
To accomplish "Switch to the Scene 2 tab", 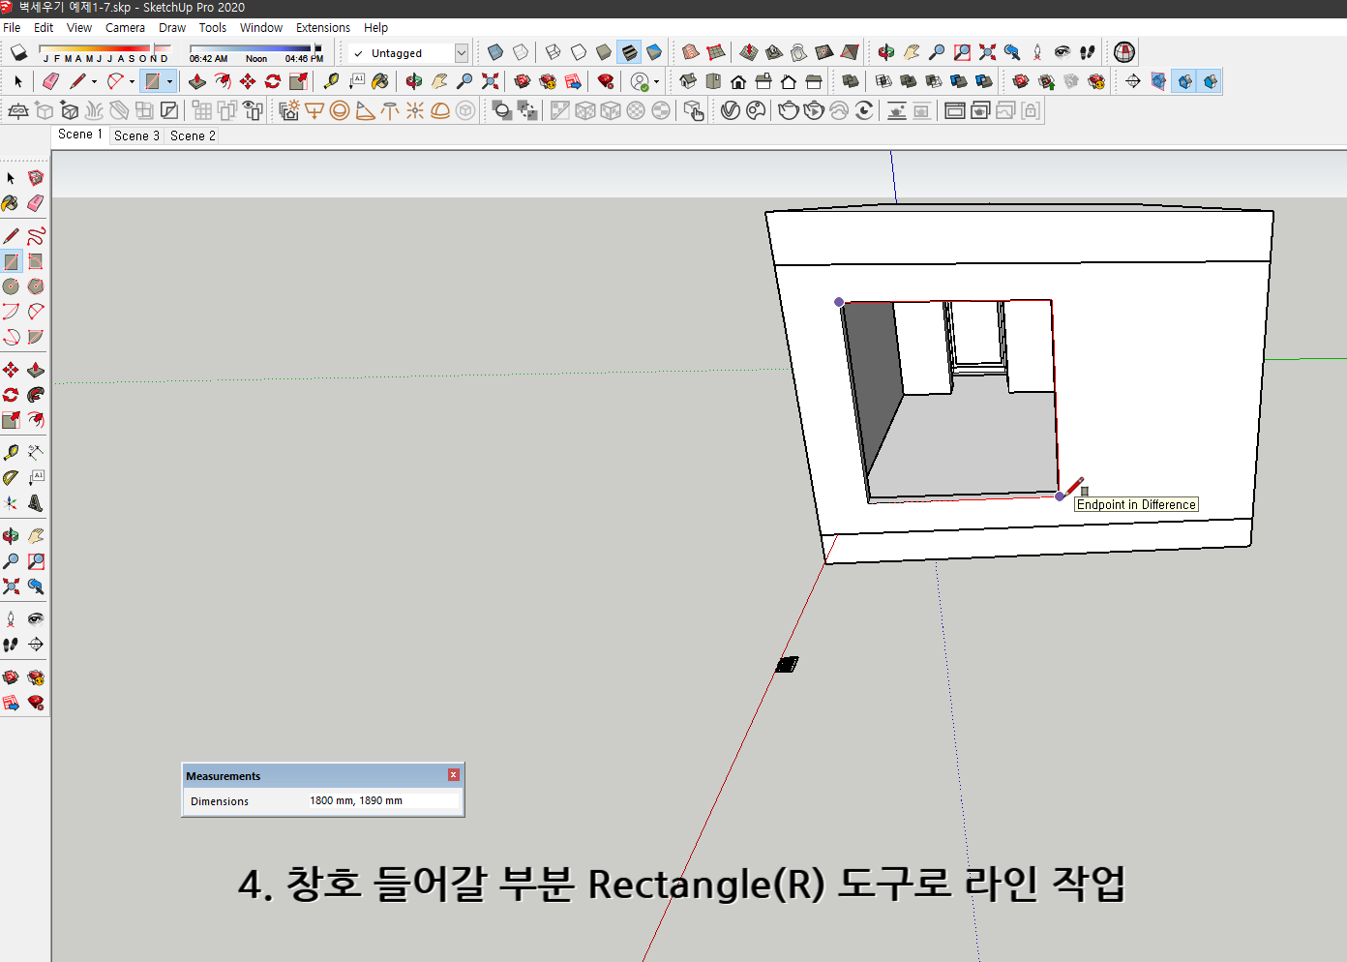I will tap(192, 135).
